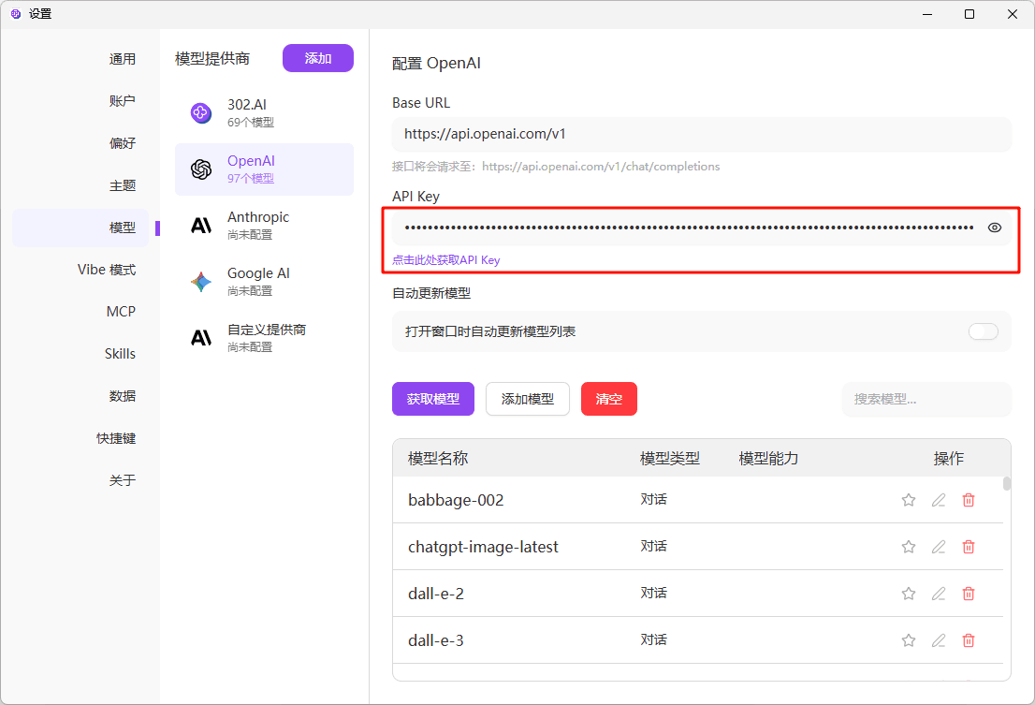Edit the dall-e-2 model entry
The image size is (1035, 705).
pos(938,595)
